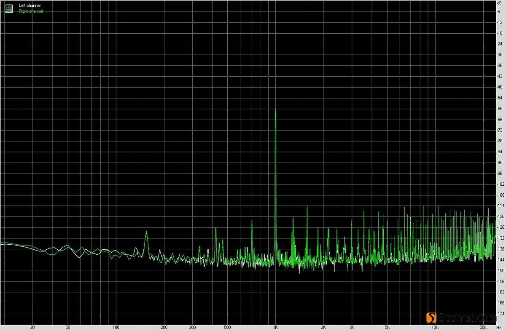This screenshot has height=331, width=506.
Task: Click the spectrum graph icon in the legend
Action: (8, 8)
